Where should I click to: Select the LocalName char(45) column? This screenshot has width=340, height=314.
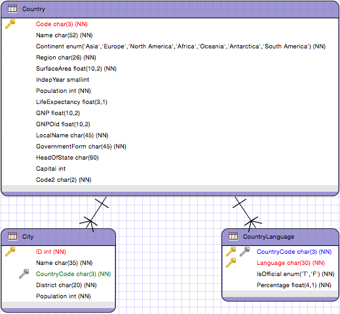pyautogui.click(x=72, y=135)
